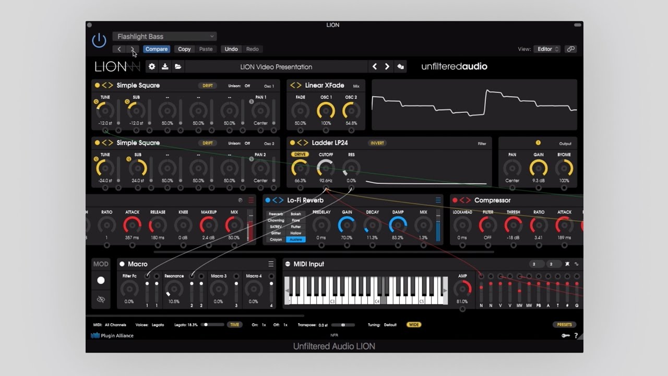The width and height of the screenshot is (668, 376).
Task: Click the Compare button
Action: [157, 49]
